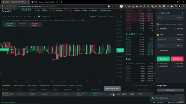Expand the quick order widget arrow
Viewport: 186px width, 104px height.
click(x=42, y=24)
